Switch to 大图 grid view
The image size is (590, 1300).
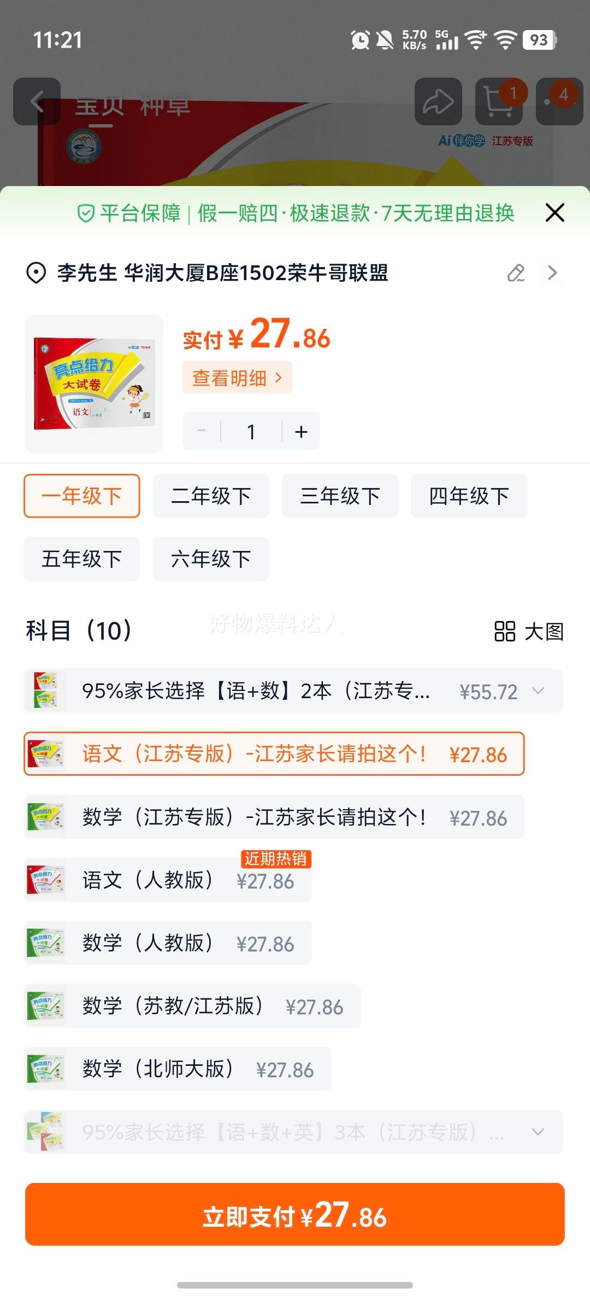[x=529, y=631]
